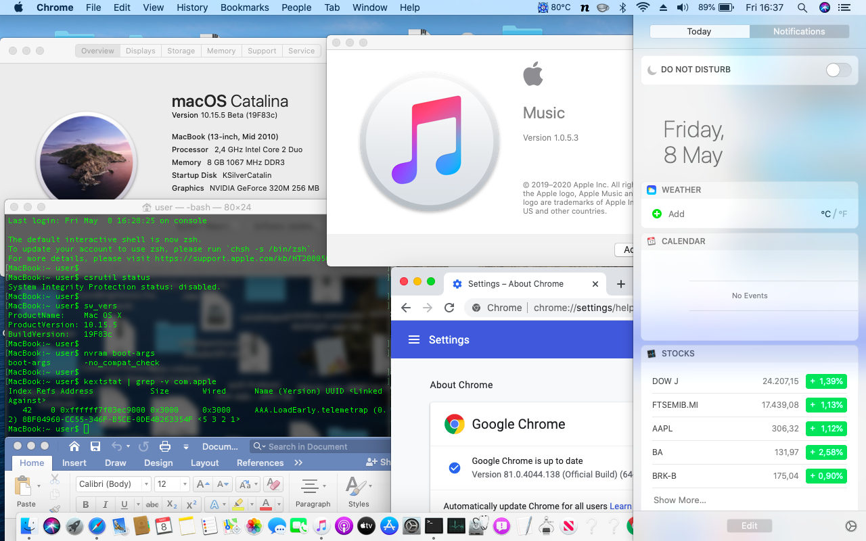Click the Edit button in Notification Center

750,525
